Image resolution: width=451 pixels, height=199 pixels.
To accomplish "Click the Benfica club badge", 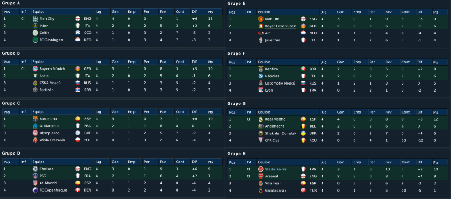I will 261,69.
